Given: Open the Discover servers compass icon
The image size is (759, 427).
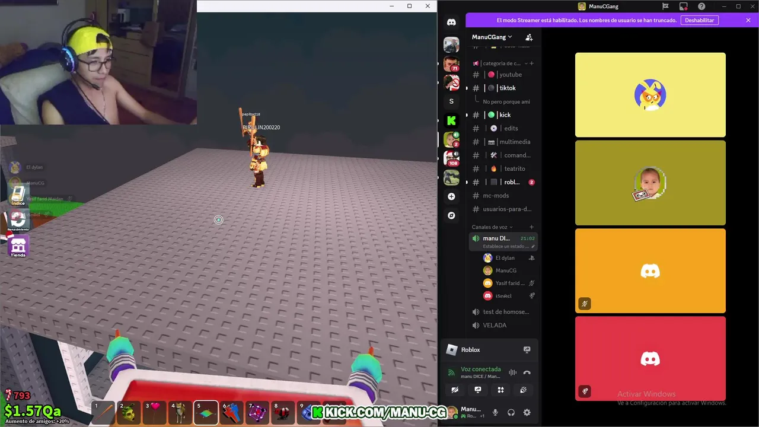Looking at the screenshot, I should [451, 215].
